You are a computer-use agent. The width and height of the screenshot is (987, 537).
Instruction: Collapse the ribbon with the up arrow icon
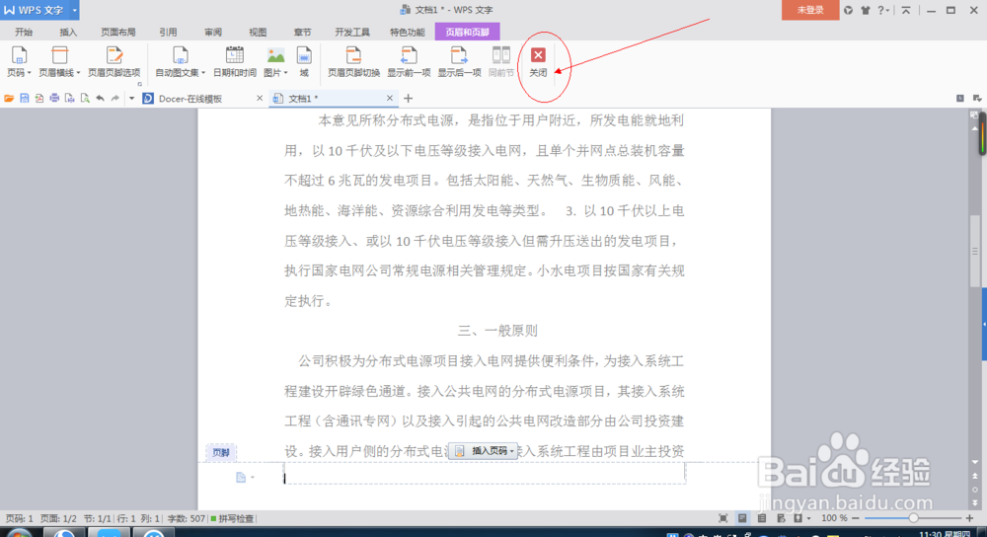click(906, 10)
